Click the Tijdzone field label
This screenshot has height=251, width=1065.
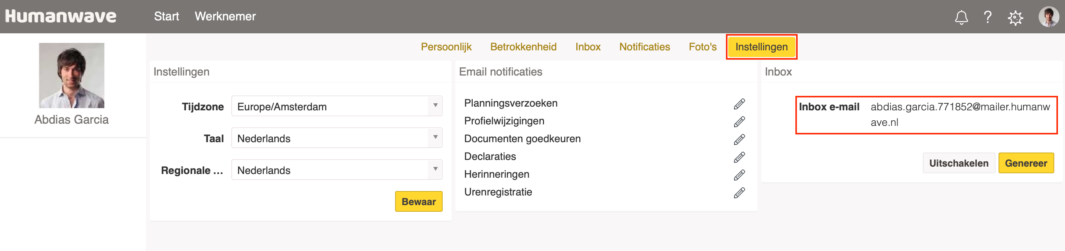203,107
